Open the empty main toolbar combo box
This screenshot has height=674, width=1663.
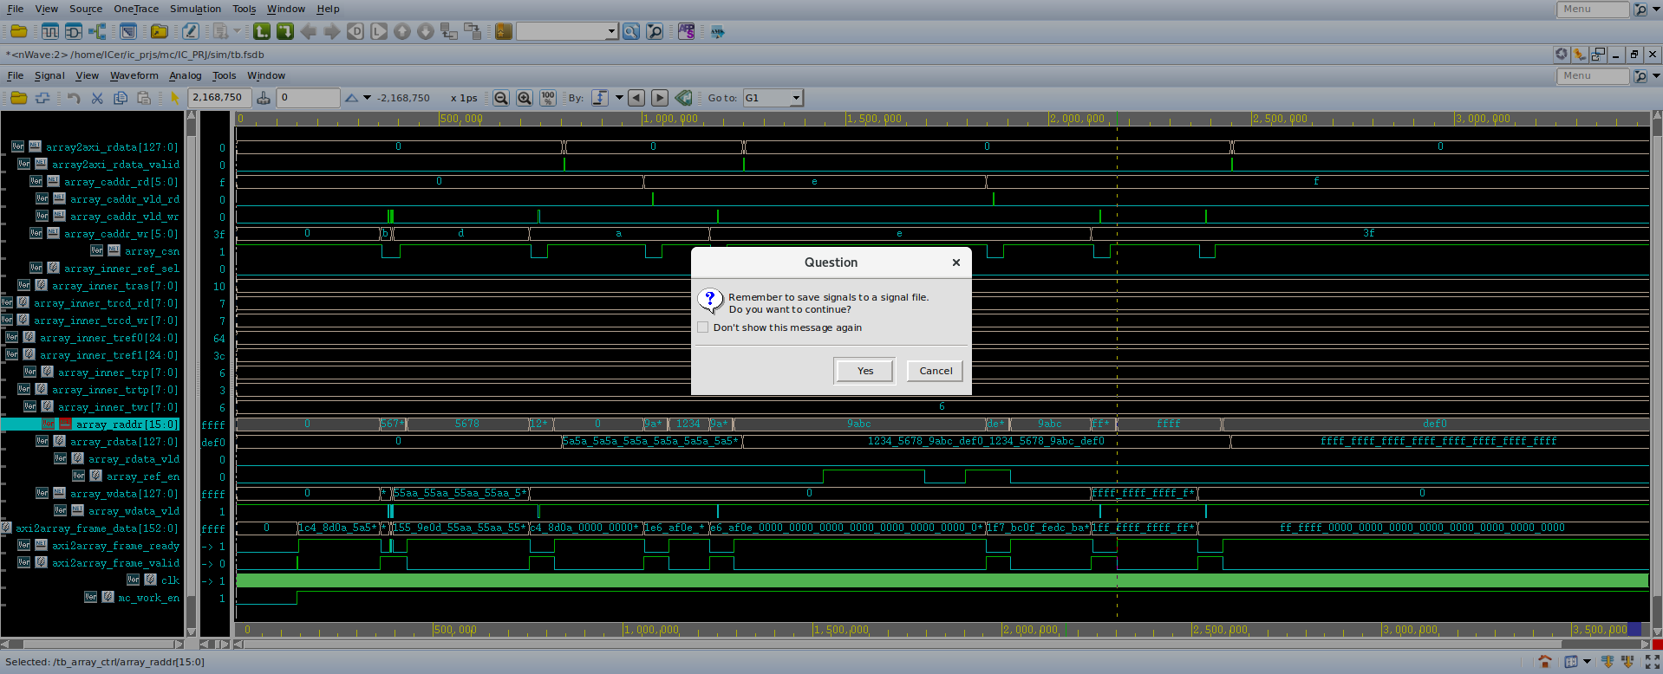point(566,32)
